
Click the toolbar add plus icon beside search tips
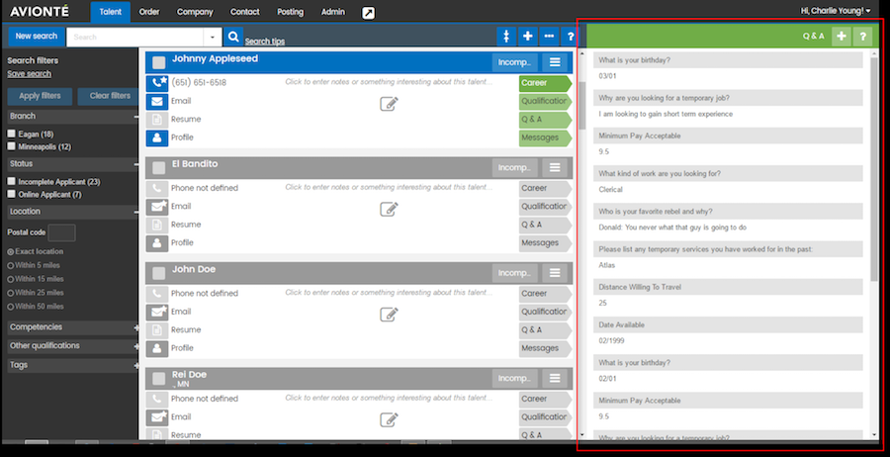(527, 37)
